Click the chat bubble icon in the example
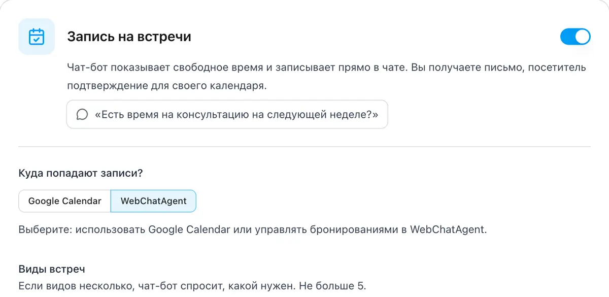Screen dimensions: 609x297 coord(82,114)
